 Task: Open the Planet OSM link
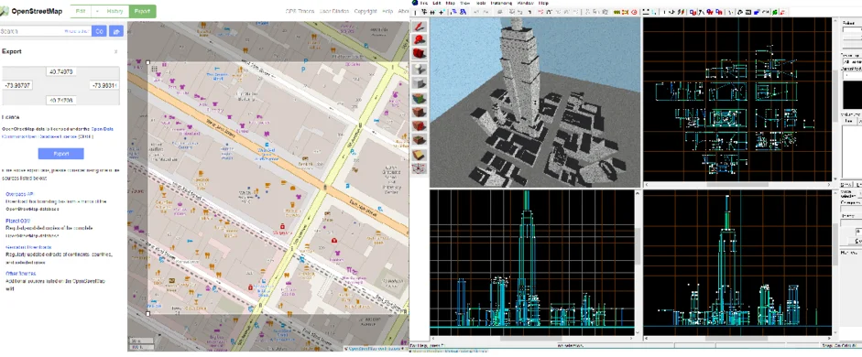pos(18,221)
